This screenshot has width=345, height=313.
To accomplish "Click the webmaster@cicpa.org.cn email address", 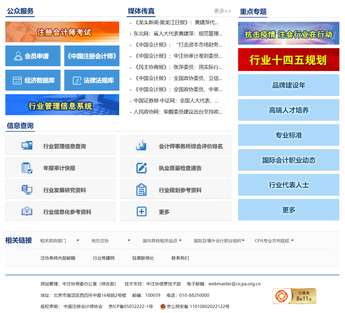I will pyautogui.click(x=234, y=284).
